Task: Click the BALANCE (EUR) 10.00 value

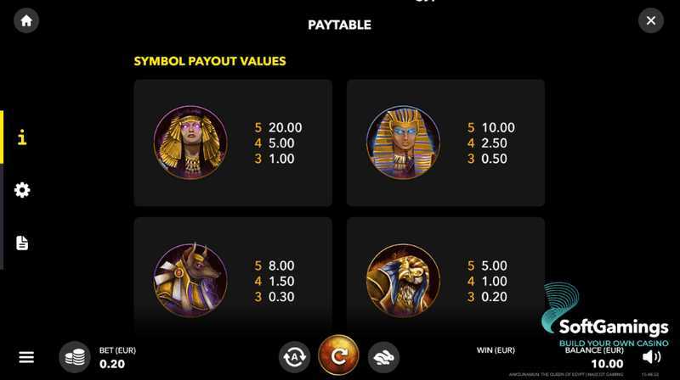Action: click(x=607, y=364)
